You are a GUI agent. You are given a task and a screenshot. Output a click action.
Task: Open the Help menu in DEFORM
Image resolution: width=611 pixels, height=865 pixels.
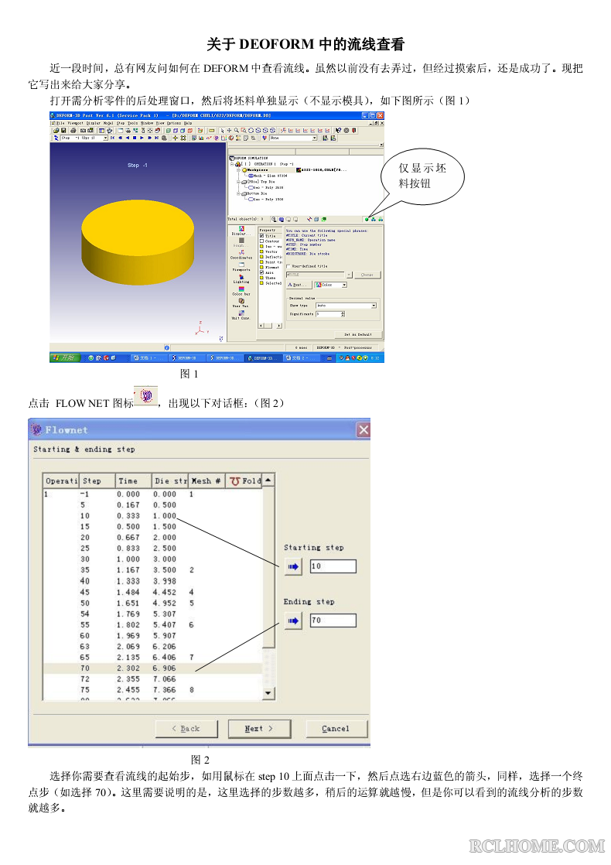188,123
